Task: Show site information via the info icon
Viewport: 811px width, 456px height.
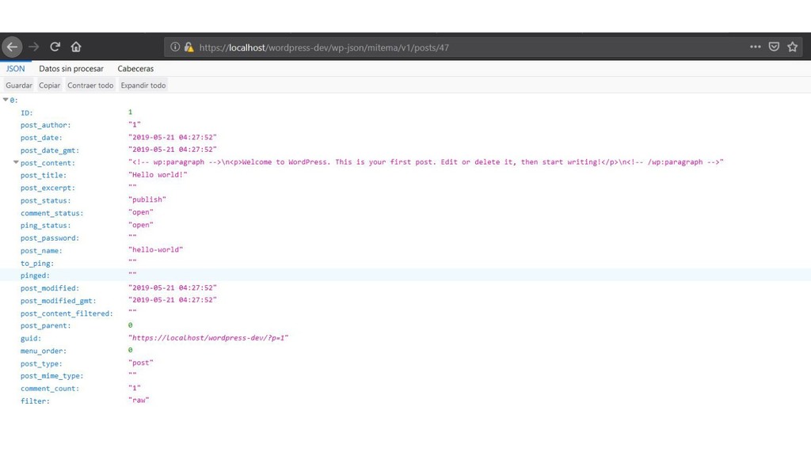Action: coord(175,47)
